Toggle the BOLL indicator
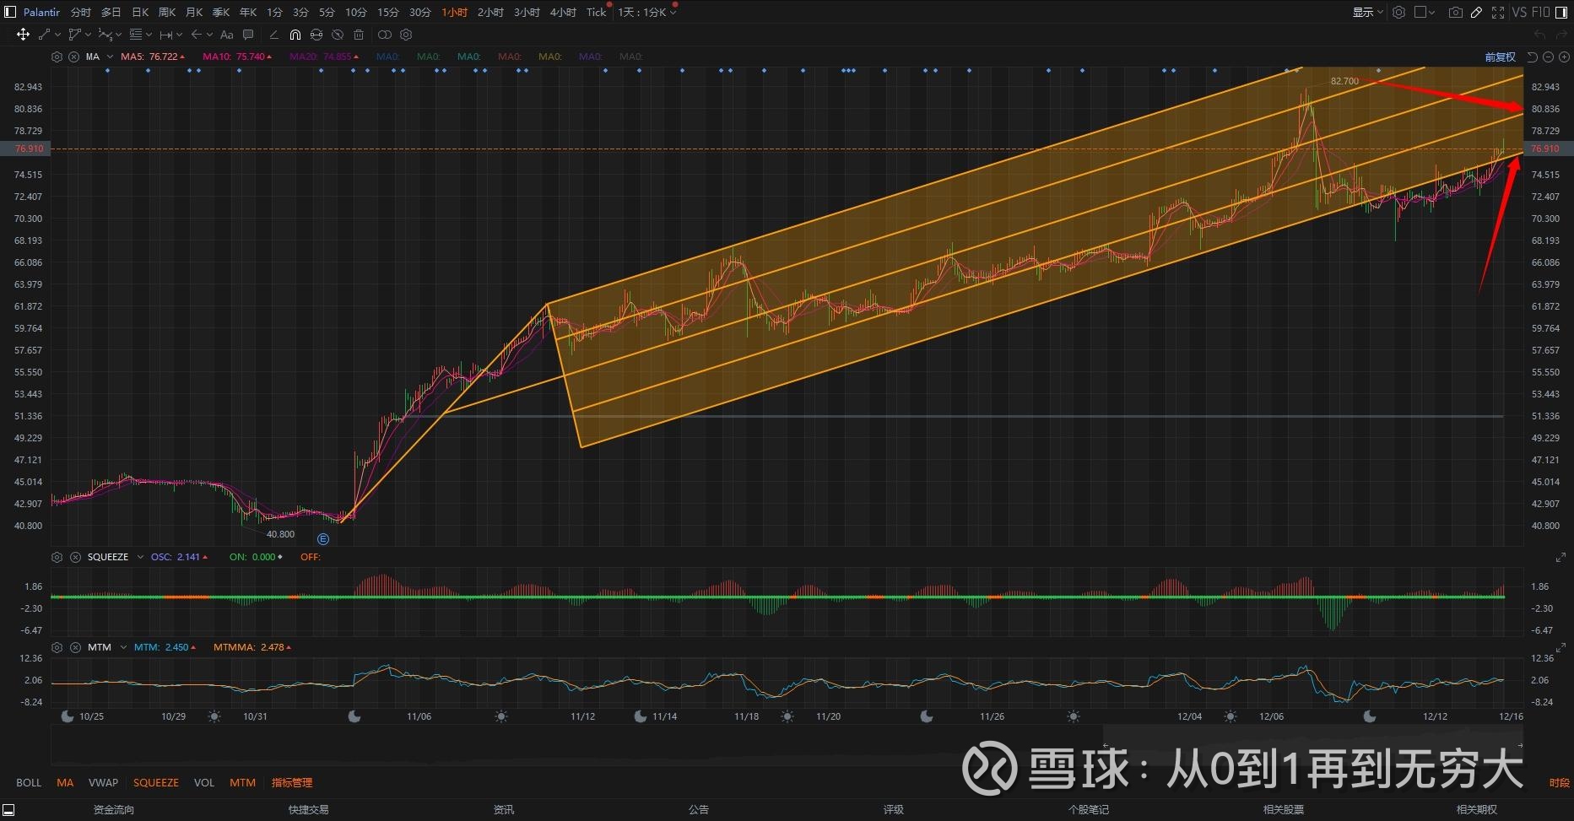Image resolution: width=1574 pixels, height=821 pixels. 29,782
